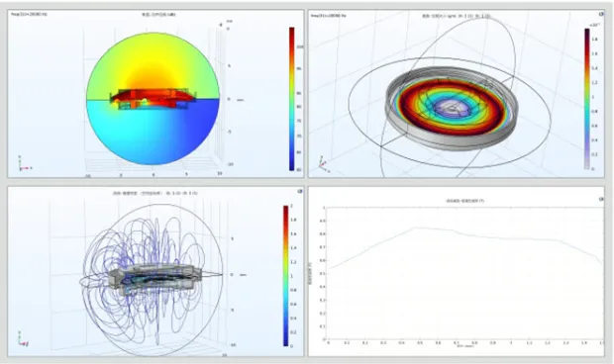The height and width of the screenshot is (364, 614).
Task: Click the title of the sound pressure plot
Action: pos(158,15)
